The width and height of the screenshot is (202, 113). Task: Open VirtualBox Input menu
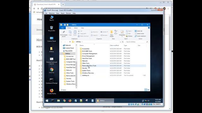point(62,13)
